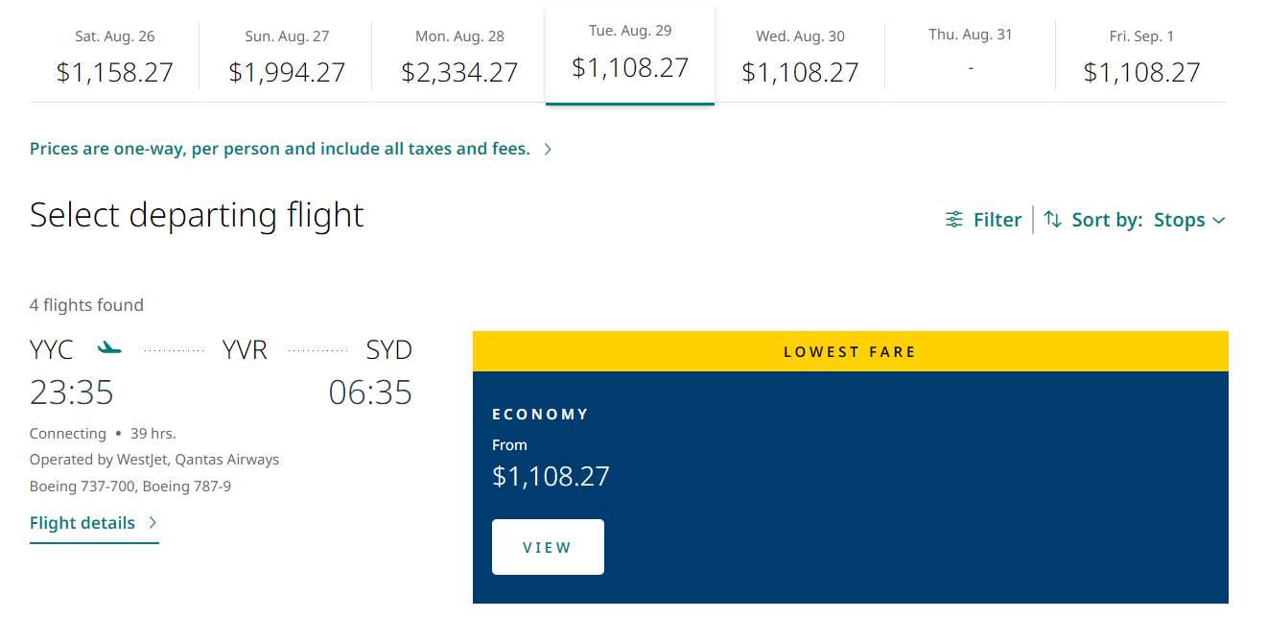Pick the Fri. Sep. 1 date tab
1267x618 pixels.
[1141, 58]
